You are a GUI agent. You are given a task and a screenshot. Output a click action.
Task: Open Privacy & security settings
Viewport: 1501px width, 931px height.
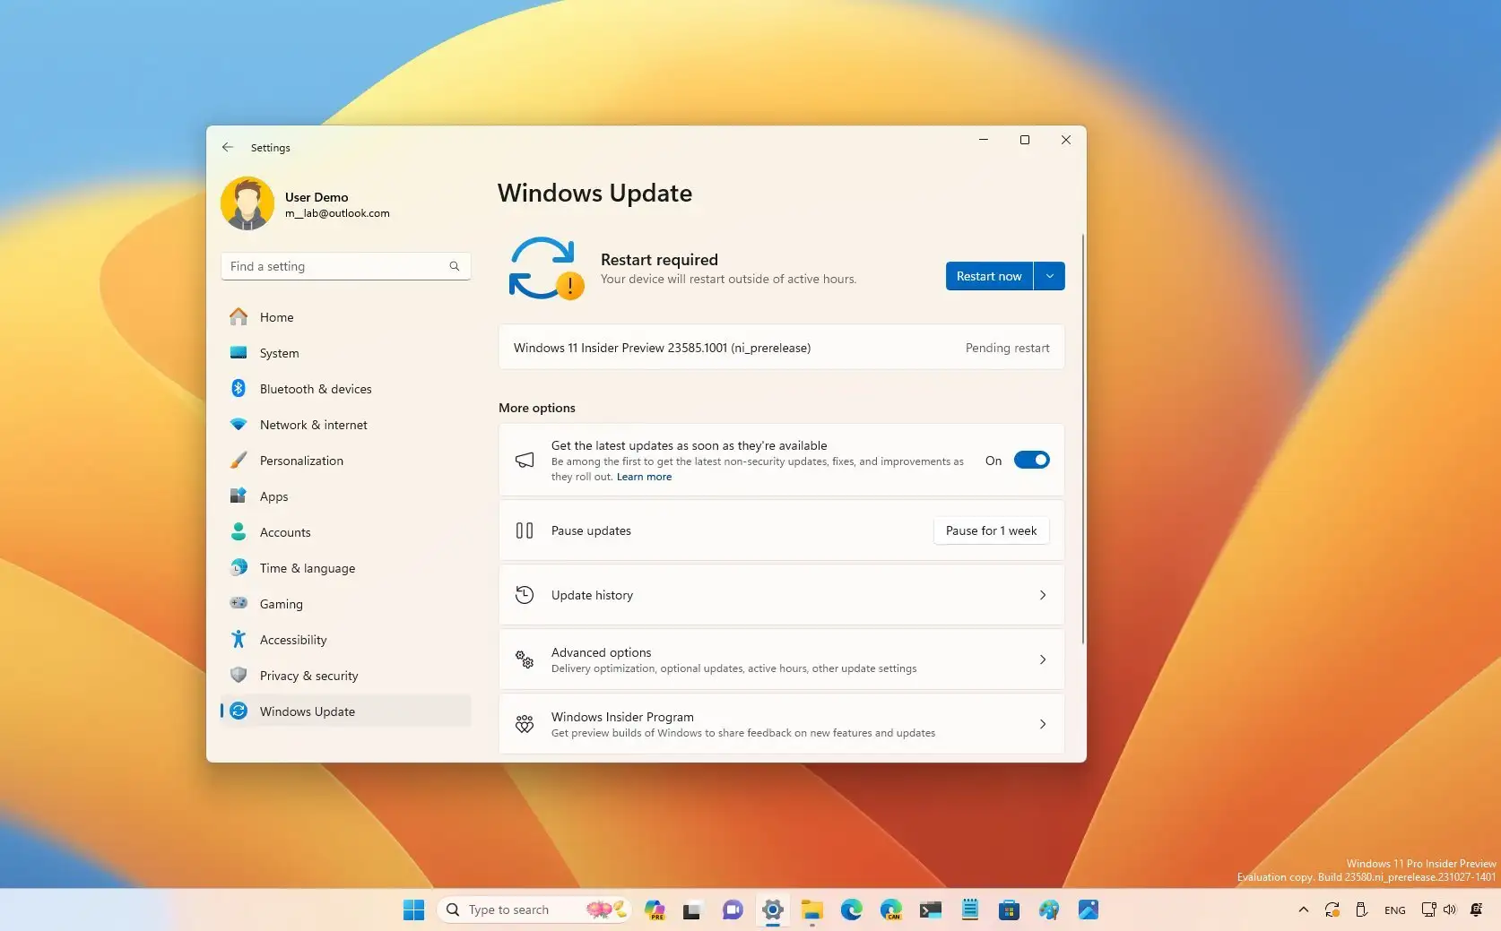tap(345, 676)
